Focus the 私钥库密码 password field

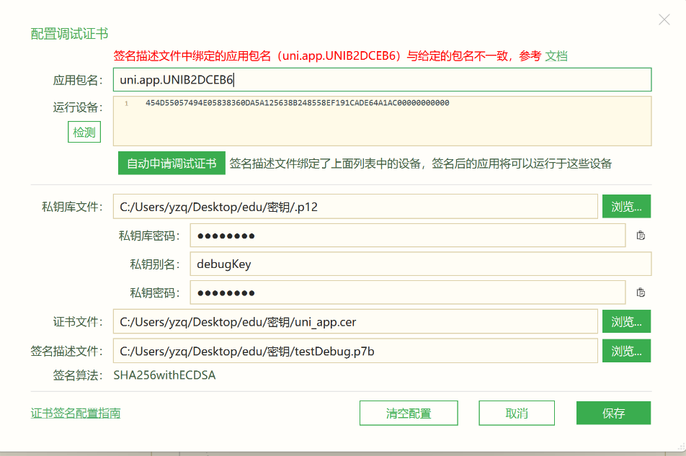(x=408, y=236)
